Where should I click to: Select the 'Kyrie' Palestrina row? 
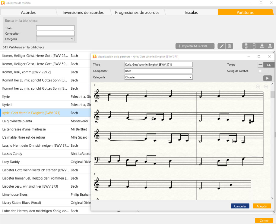(x=46, y=97)
